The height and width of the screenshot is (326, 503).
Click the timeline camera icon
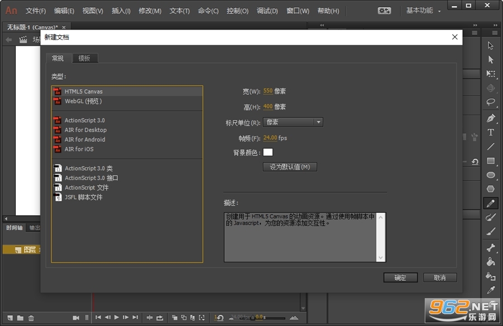click(75, 318)
